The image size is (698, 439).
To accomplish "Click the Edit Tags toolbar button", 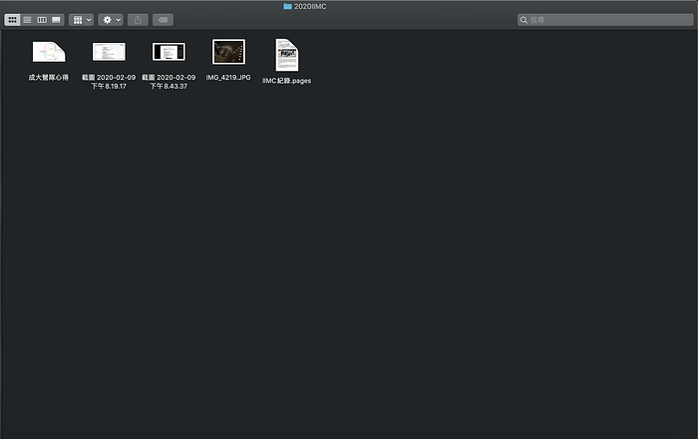I will [x=163, y=20].
